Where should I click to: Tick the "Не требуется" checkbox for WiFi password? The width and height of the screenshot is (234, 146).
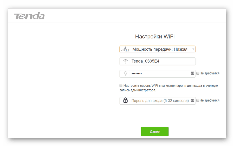pyautogui.click(x=198, y=74)
